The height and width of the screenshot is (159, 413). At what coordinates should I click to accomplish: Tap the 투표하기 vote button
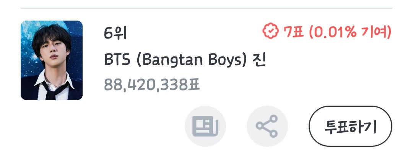(350, 126)
